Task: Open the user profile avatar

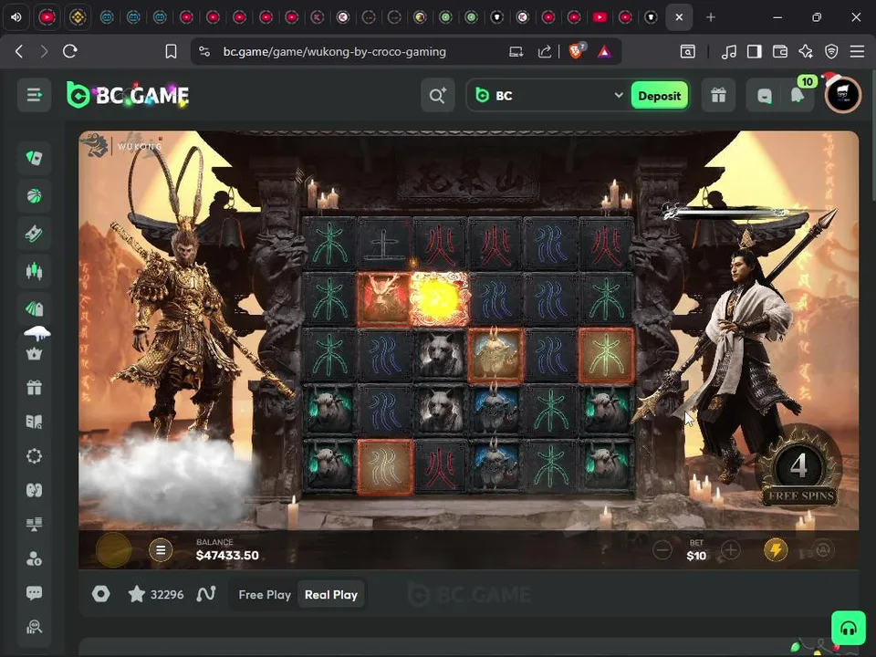Action: tap(842, 96)
